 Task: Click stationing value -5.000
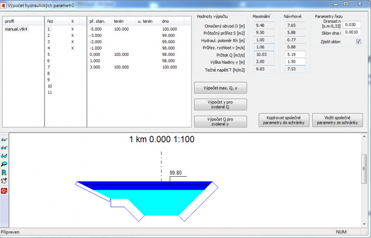96,29
